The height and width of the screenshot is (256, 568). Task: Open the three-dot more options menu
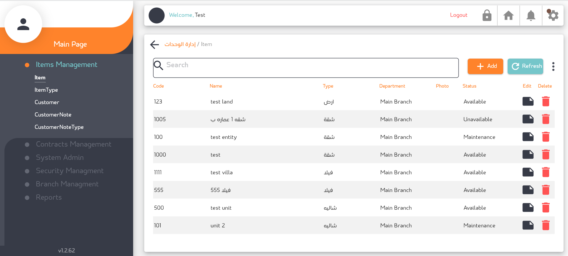[553, 66]
